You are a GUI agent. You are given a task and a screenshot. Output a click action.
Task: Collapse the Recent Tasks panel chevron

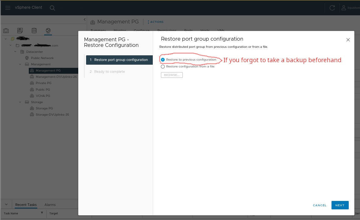coord(6,204)
